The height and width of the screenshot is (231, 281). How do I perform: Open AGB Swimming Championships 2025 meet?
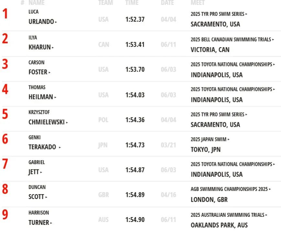click(231, 189)
